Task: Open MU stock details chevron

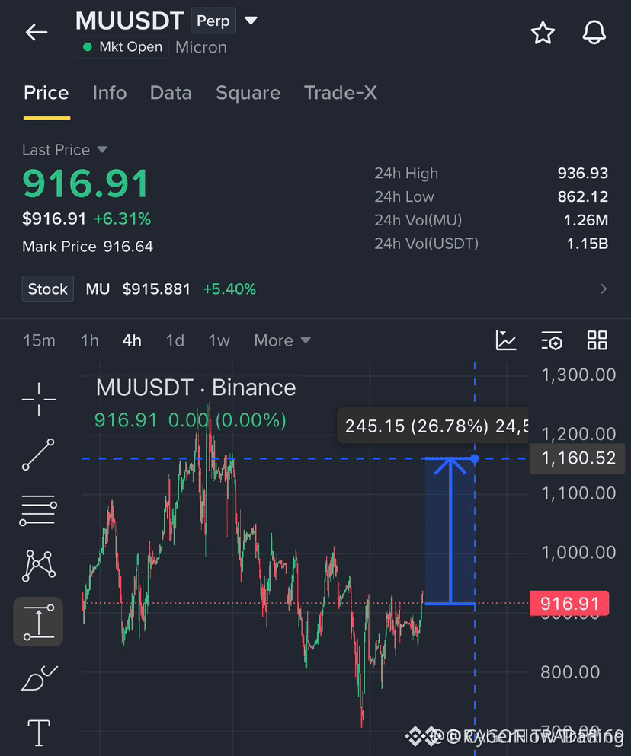Action: [x=604, y=289]
